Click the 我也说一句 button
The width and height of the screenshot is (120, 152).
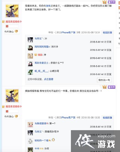tap(104, 80)
